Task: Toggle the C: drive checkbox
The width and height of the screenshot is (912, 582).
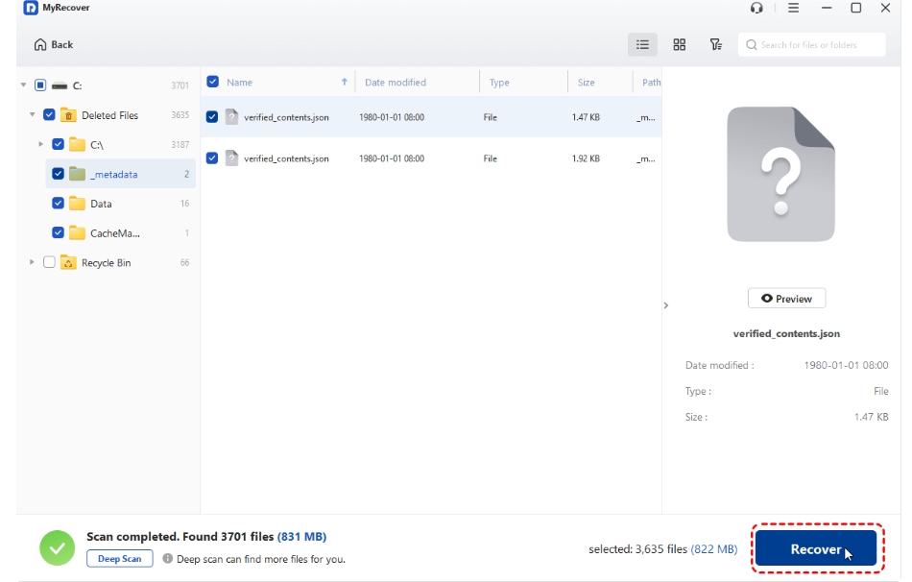Action: (40, 85)
